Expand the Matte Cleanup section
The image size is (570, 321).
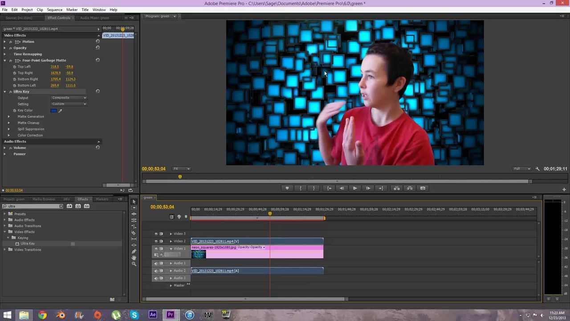(8, 123)
